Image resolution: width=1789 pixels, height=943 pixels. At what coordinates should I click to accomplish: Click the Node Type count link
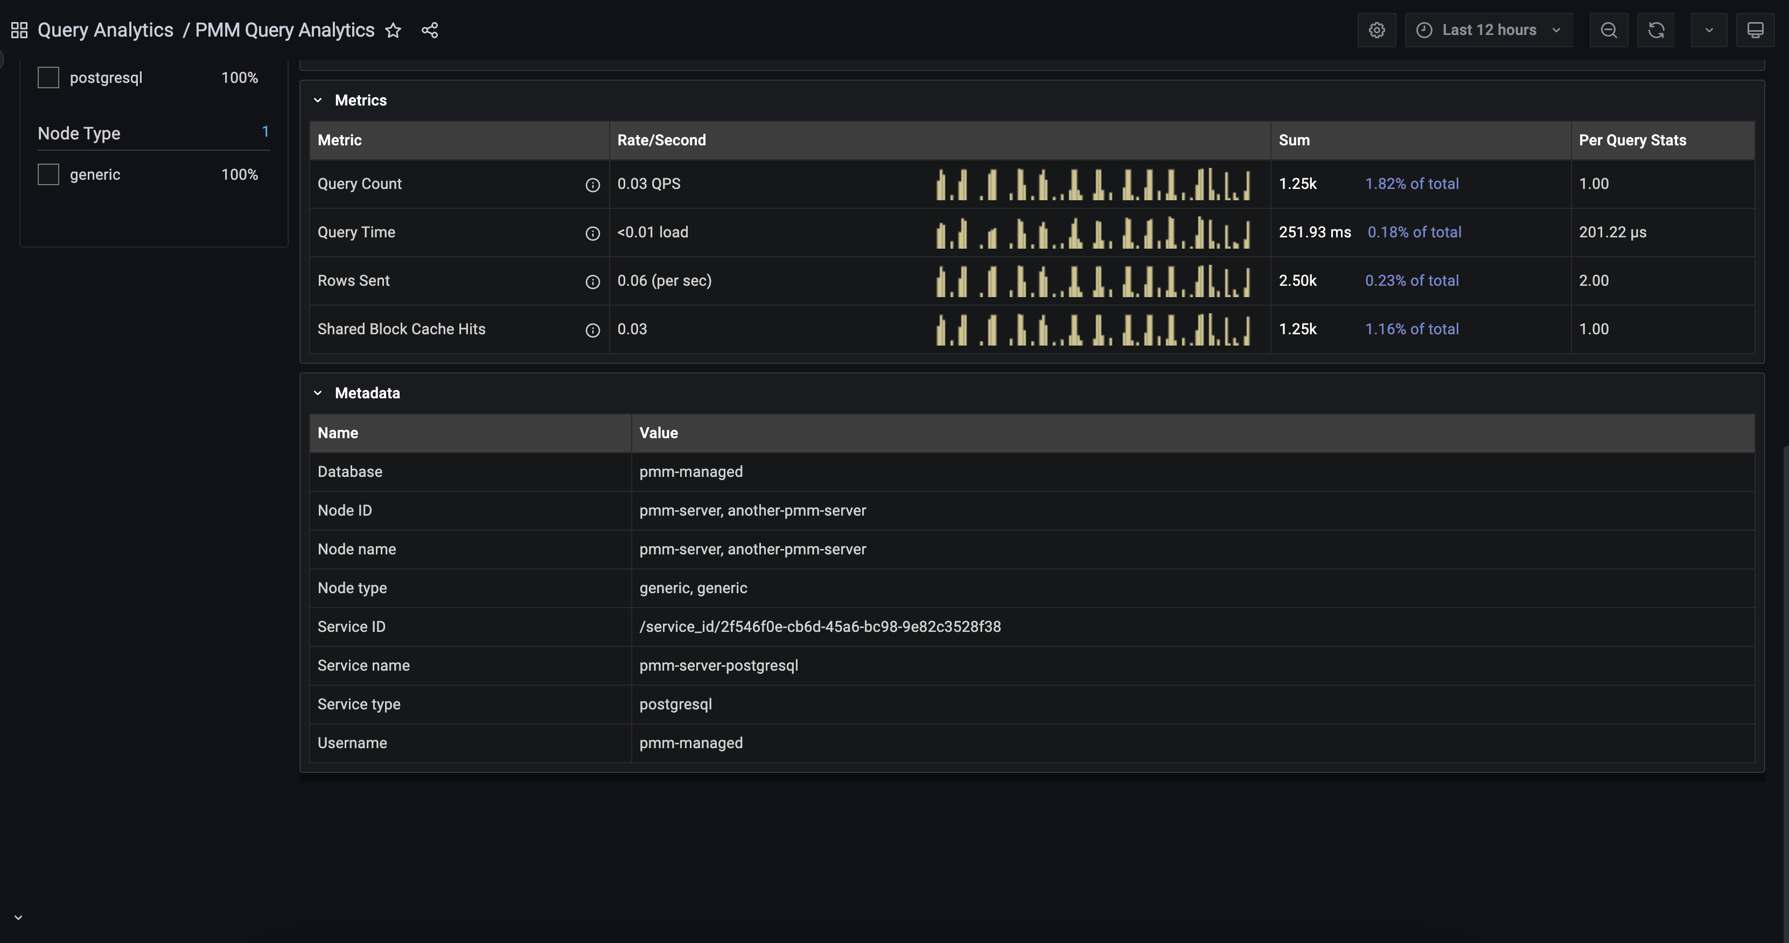click(265, 132)
